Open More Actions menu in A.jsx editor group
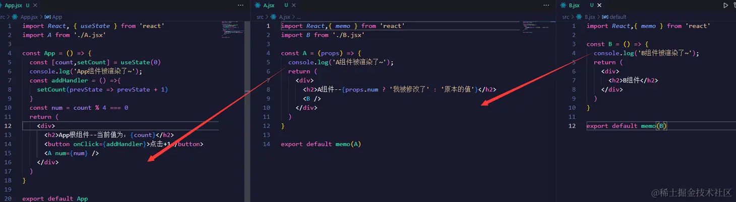This screenshot has width=736, height=202. pos(546,6)
